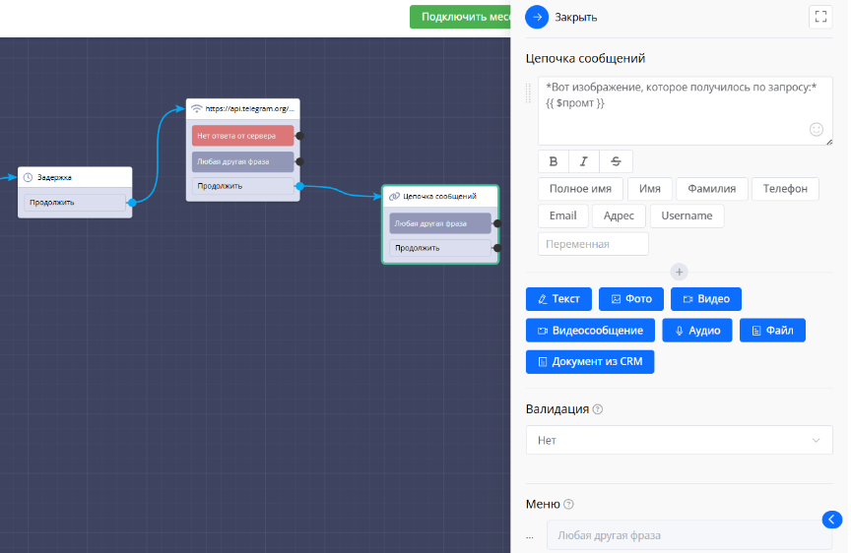Select the Задержка node on canvas

coord(75,177)
